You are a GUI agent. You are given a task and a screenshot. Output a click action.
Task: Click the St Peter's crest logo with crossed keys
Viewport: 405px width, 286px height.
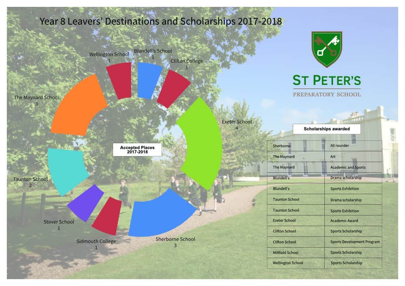[326, 49]
